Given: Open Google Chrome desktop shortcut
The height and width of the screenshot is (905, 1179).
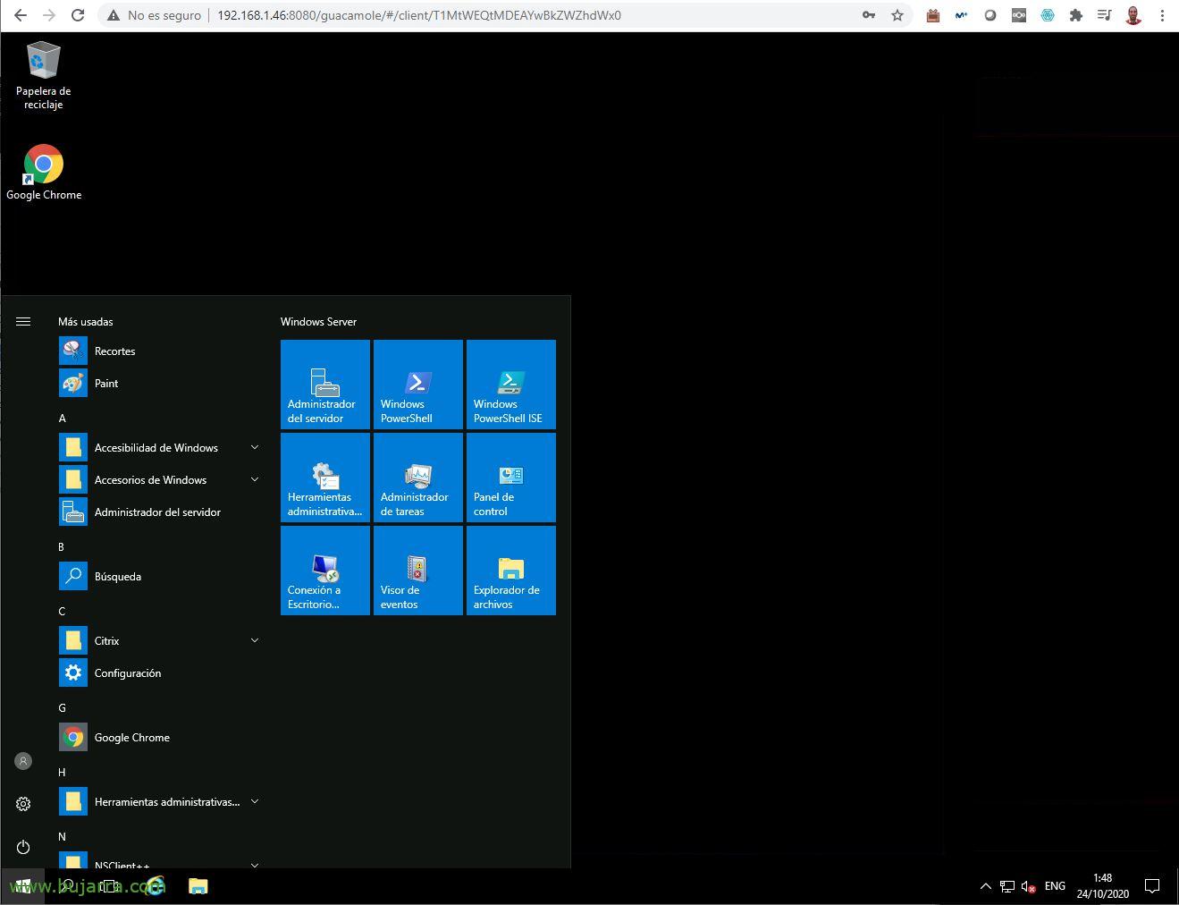Looking at the screenshot, I should click(x=43, y=173).
